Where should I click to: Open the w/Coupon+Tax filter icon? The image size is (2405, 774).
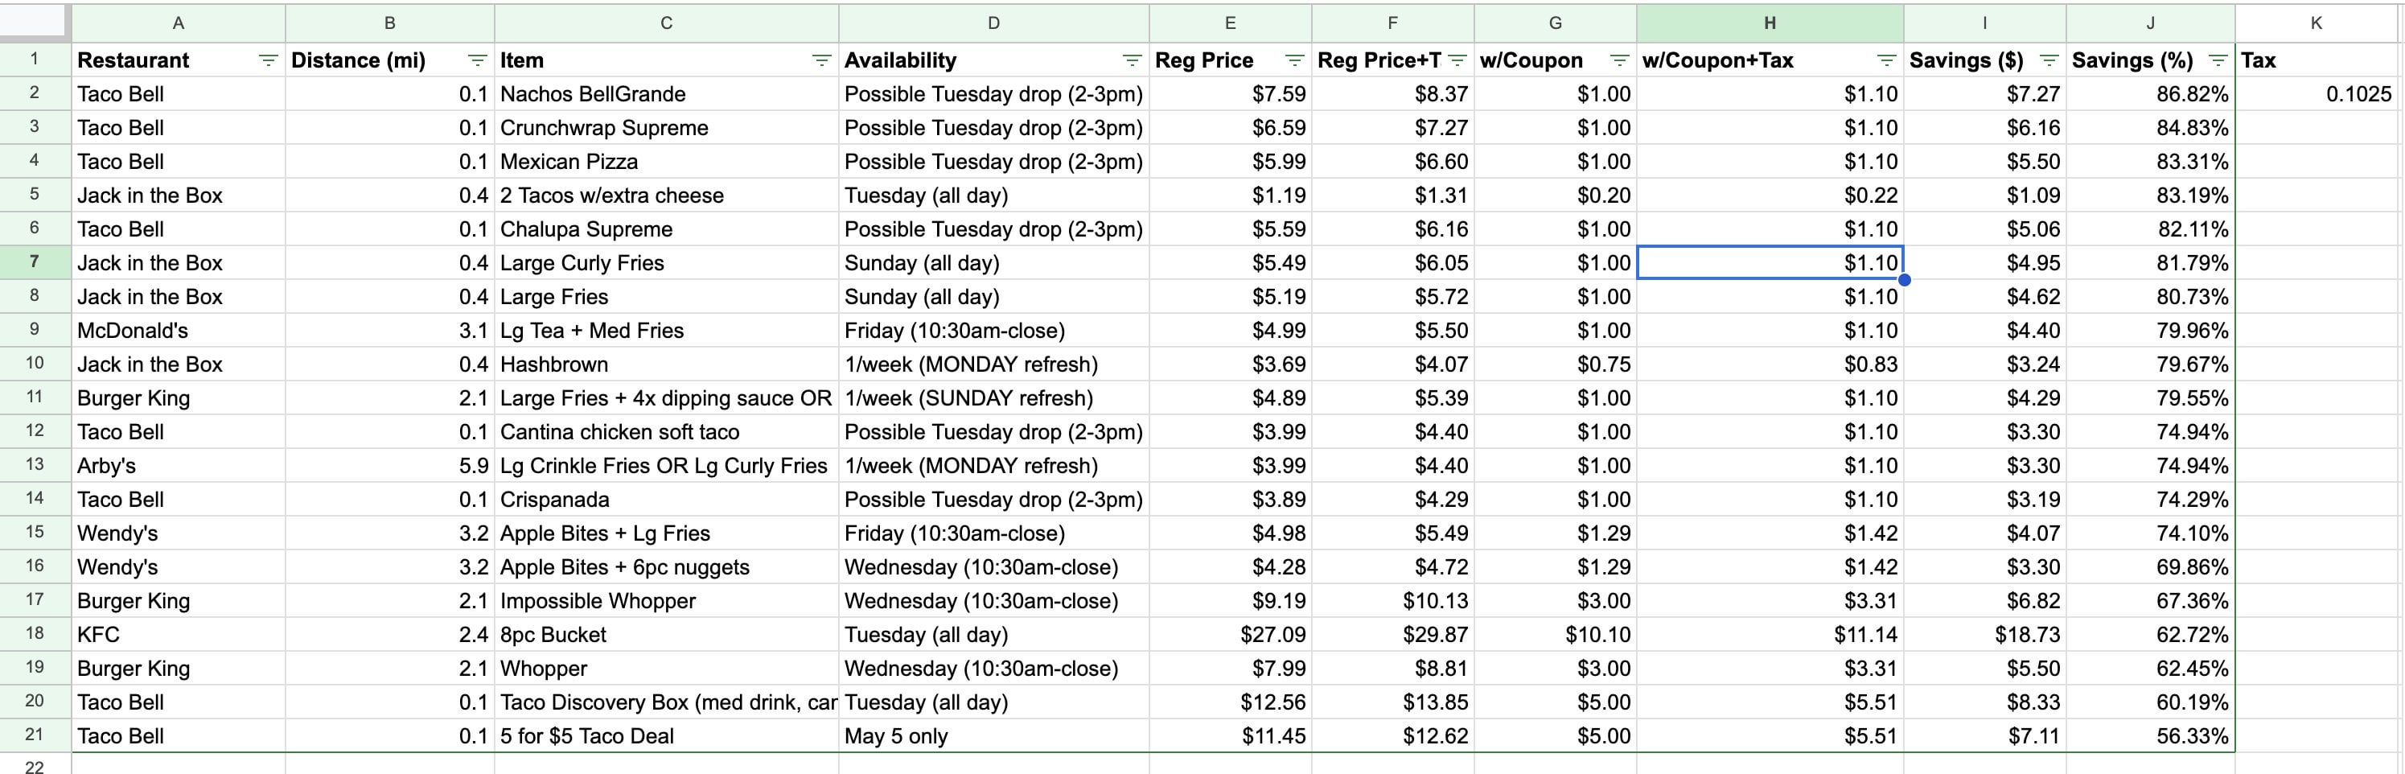point(1886,60)
